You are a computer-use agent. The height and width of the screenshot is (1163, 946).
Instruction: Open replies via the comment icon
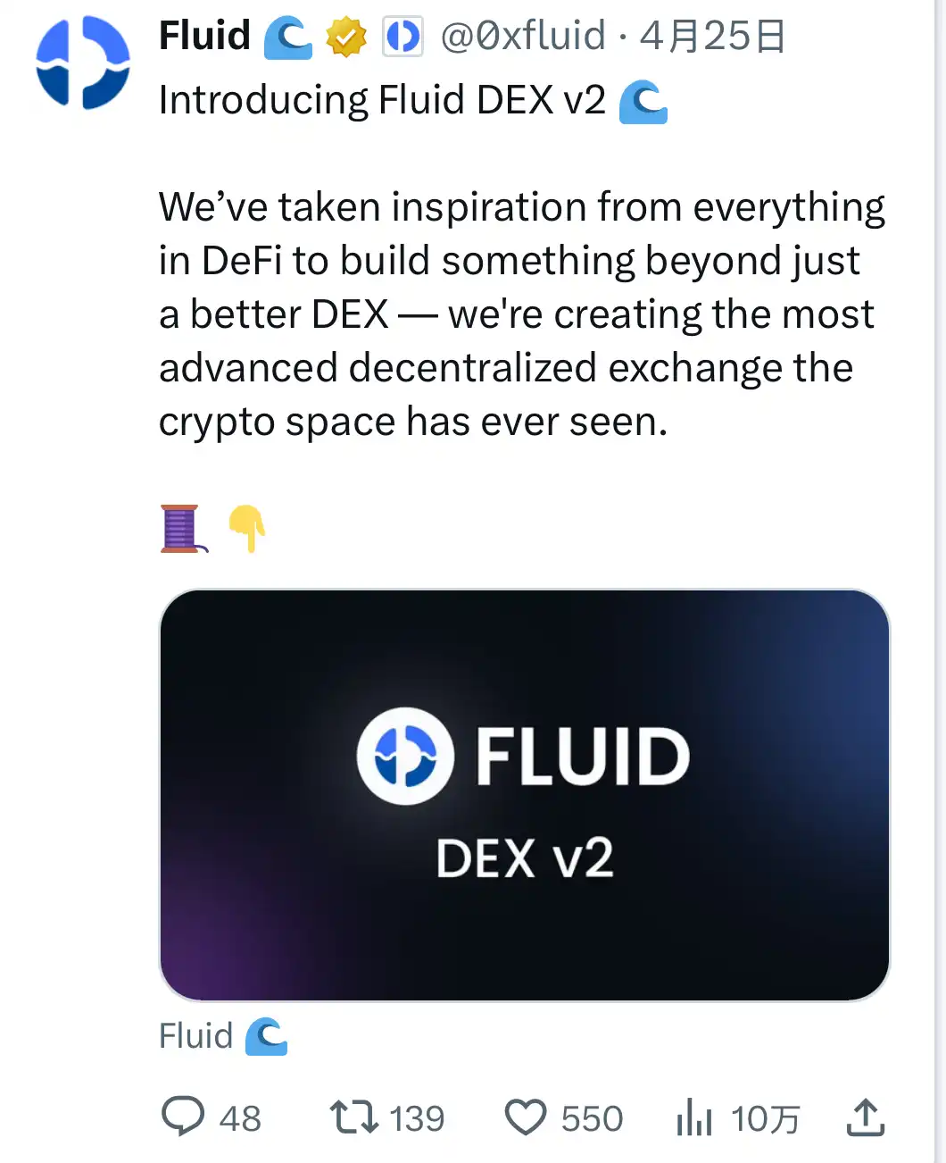[183, 1117]
